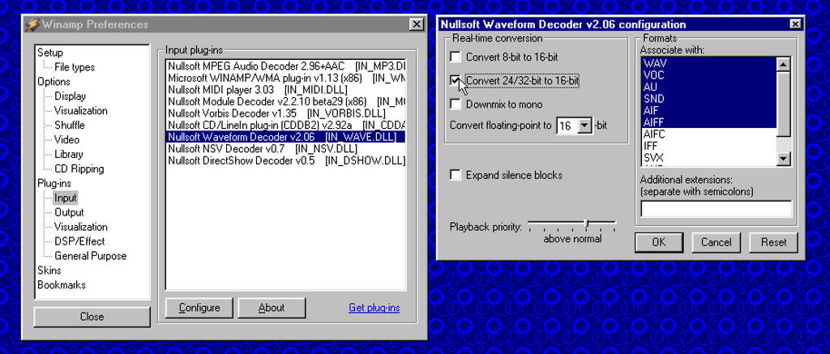Open Visualization under Options

(80, 111)
